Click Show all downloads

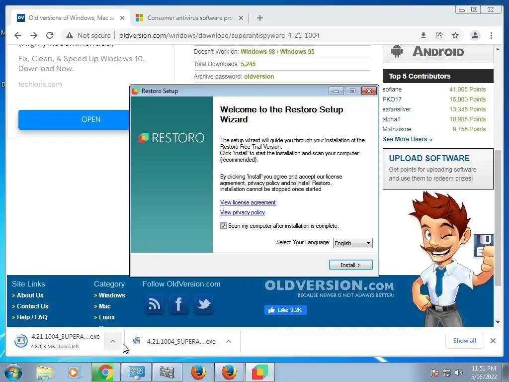[x=465, y=341]
